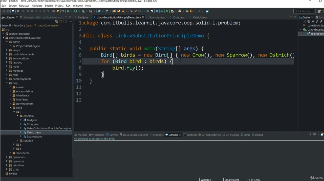Click the Save icon in the toolbar
This screenshot has width=324, height=181.
coord(4,11)
